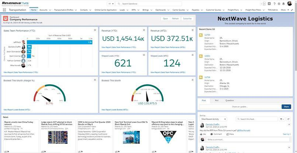Click the dashboard Subscribe button

(187, 18)
